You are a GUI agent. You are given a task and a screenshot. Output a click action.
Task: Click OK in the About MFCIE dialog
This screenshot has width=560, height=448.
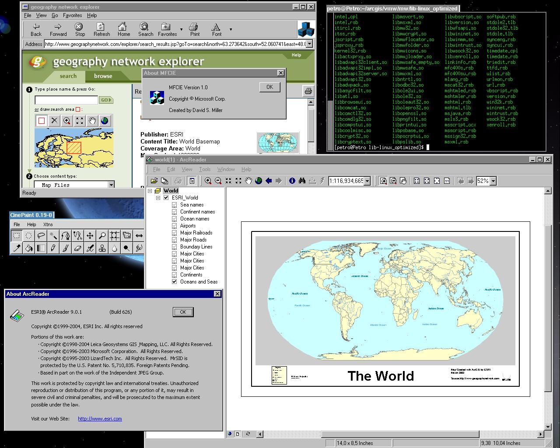pos(269,87)
